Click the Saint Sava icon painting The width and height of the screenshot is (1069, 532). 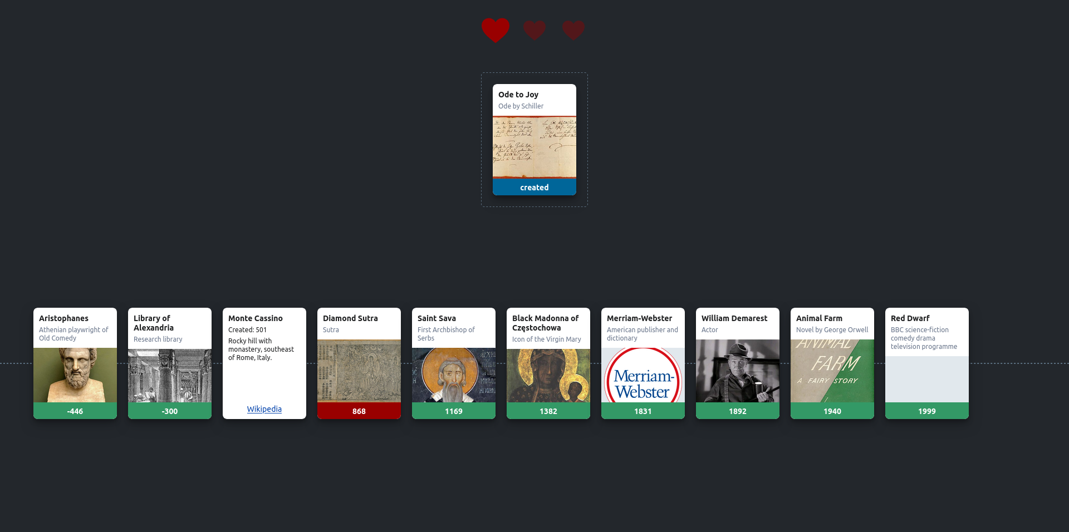click(454, 375)
